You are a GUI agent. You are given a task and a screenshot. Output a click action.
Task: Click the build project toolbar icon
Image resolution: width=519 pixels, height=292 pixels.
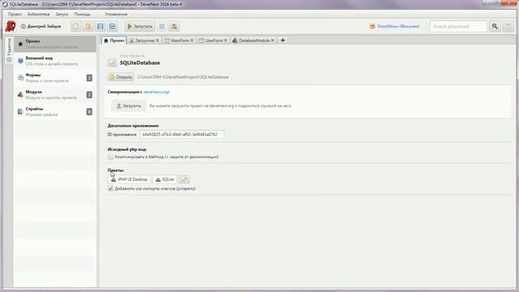[x=174, y=26]
